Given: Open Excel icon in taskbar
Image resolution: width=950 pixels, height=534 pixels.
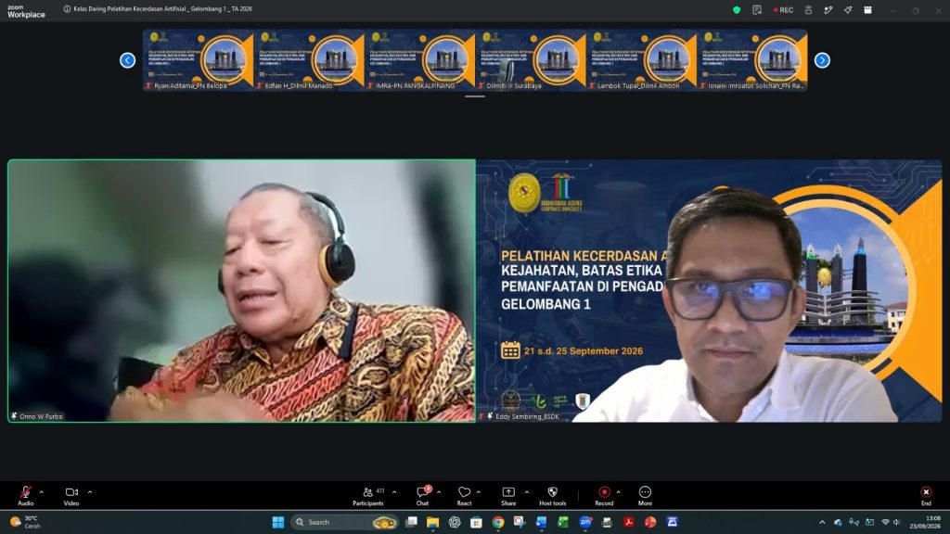Looking at the screenshot, I should [563, 522].
